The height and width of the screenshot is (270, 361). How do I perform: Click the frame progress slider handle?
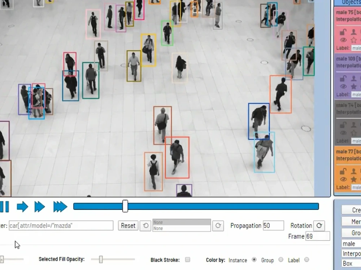tap(125, 206)
